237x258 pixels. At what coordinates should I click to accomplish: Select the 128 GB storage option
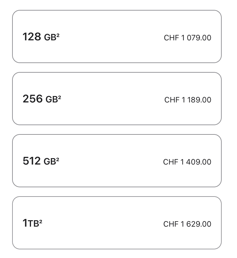(x=117, y=36)
